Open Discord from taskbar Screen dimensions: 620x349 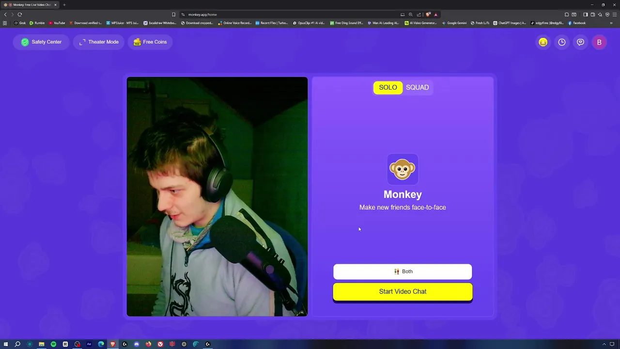click(x=137, y=344)
